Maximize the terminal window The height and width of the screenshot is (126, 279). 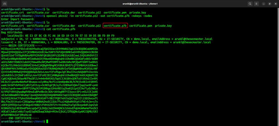click(269, 4)
